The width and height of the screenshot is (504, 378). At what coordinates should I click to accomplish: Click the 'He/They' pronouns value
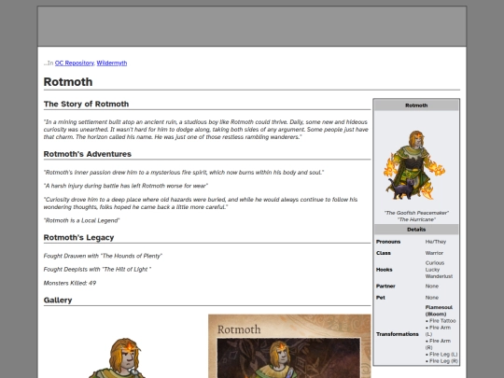coord(436,242)
